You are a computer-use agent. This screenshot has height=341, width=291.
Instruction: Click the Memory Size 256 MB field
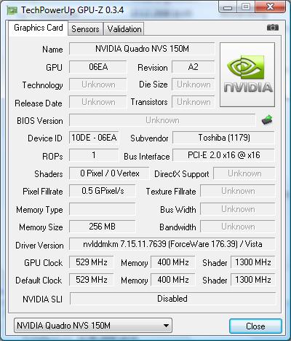[102, 227]
